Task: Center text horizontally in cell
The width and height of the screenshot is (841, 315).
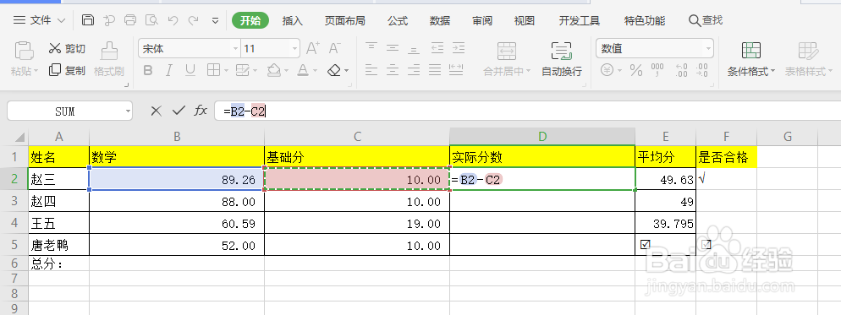Action: tap(393, 69)
